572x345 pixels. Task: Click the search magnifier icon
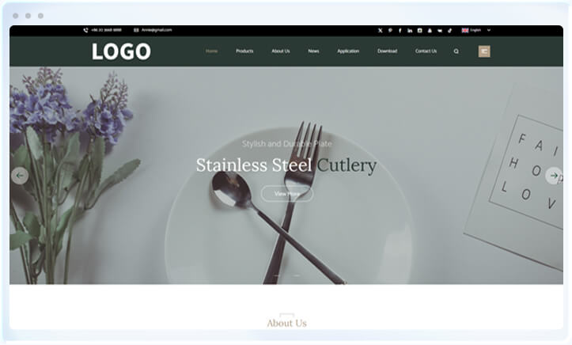[x=456, y=51]
